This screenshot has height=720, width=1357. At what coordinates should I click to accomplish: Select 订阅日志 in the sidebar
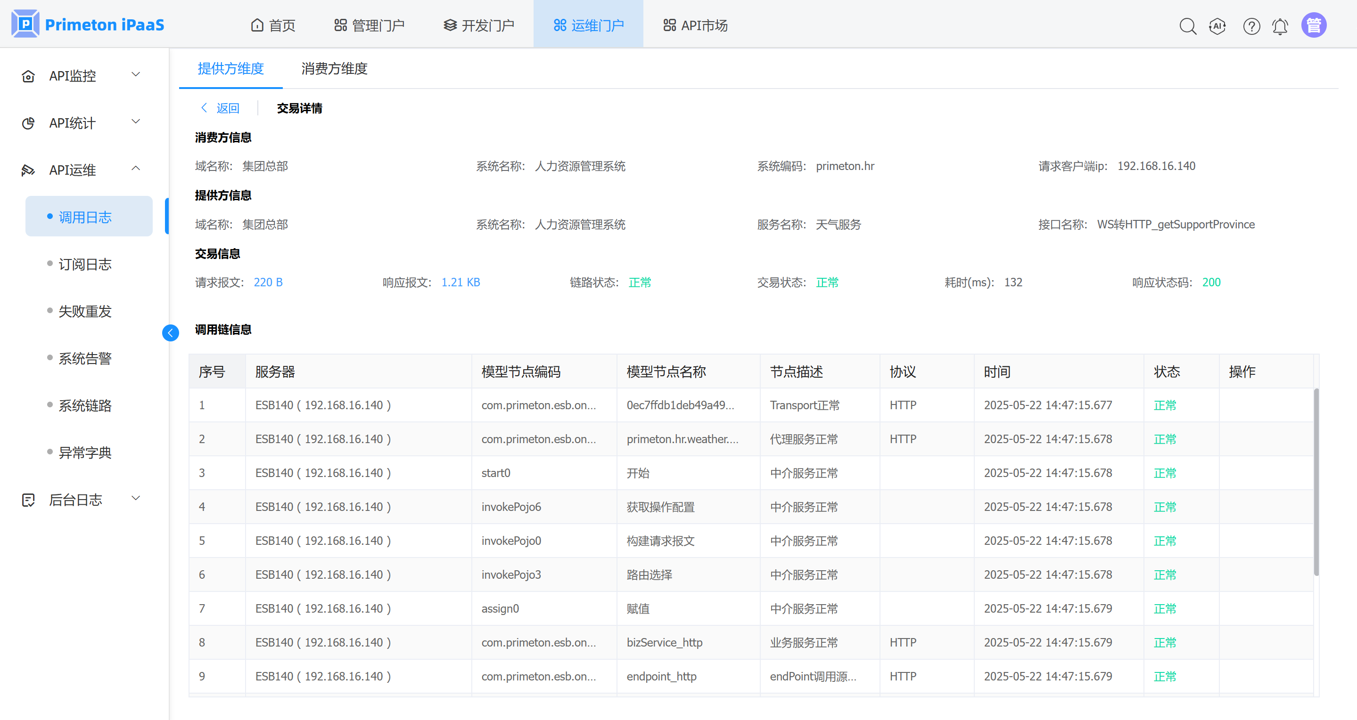point(85,264)
